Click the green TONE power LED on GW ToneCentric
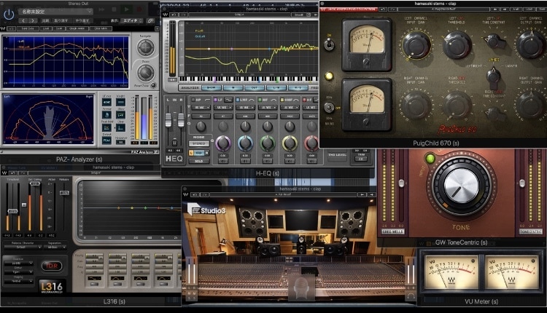The width and height of the screenshot is (547, 313). (x=430, y=159)
